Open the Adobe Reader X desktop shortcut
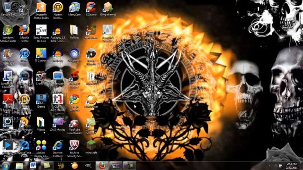Viewport: 303px width, 170px height. (x=8, y=102)
